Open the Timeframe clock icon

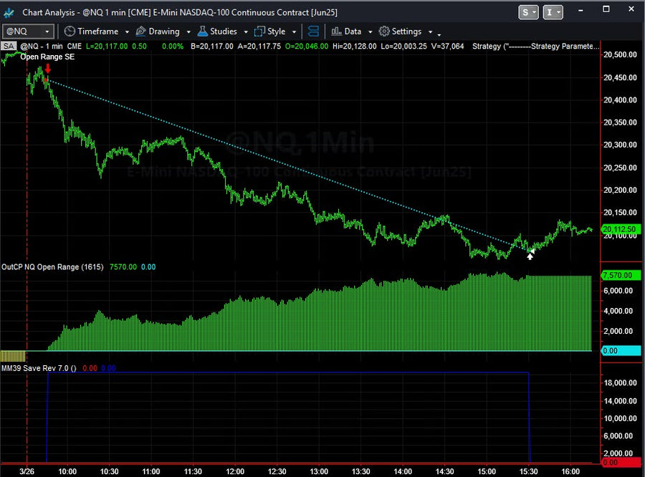70,32
